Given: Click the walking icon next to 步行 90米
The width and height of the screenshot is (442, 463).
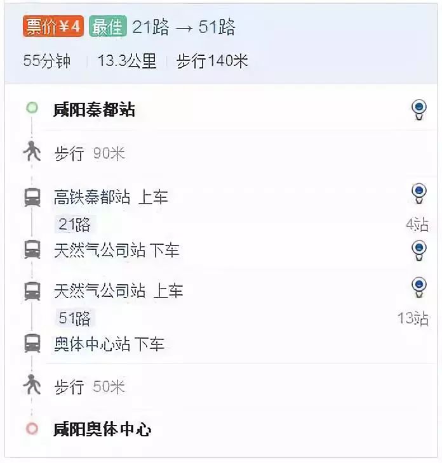Looking at the screenshot, I should point(32,151).
